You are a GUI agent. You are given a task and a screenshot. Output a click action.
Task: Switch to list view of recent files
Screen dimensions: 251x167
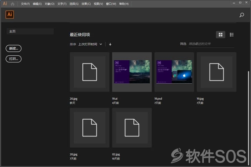232,35
